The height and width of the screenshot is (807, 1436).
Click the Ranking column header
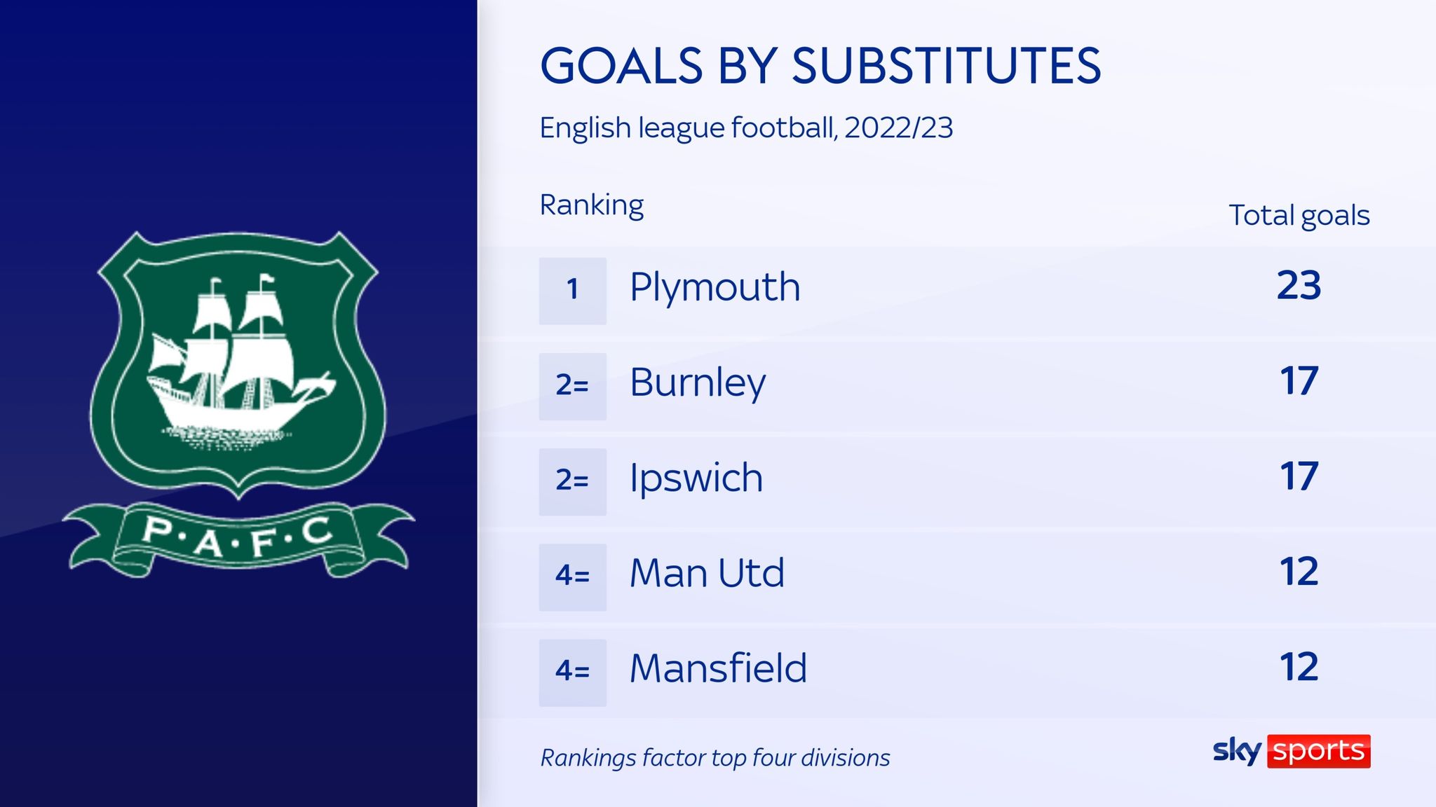[591, 205]
